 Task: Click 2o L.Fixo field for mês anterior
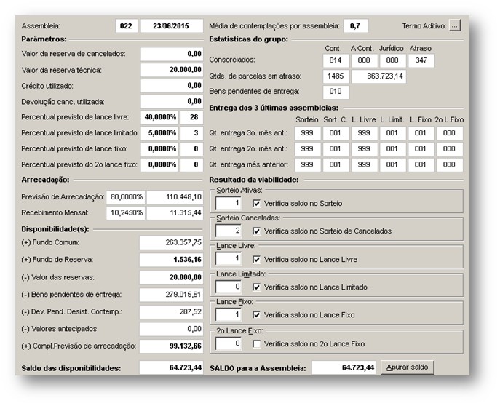click(x=450, y=164)
